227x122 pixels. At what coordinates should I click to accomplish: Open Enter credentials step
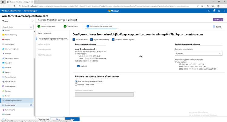[45, 33]
